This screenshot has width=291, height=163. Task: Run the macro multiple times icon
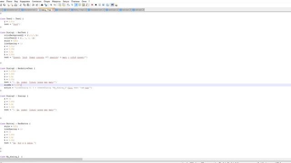point(103,5)
